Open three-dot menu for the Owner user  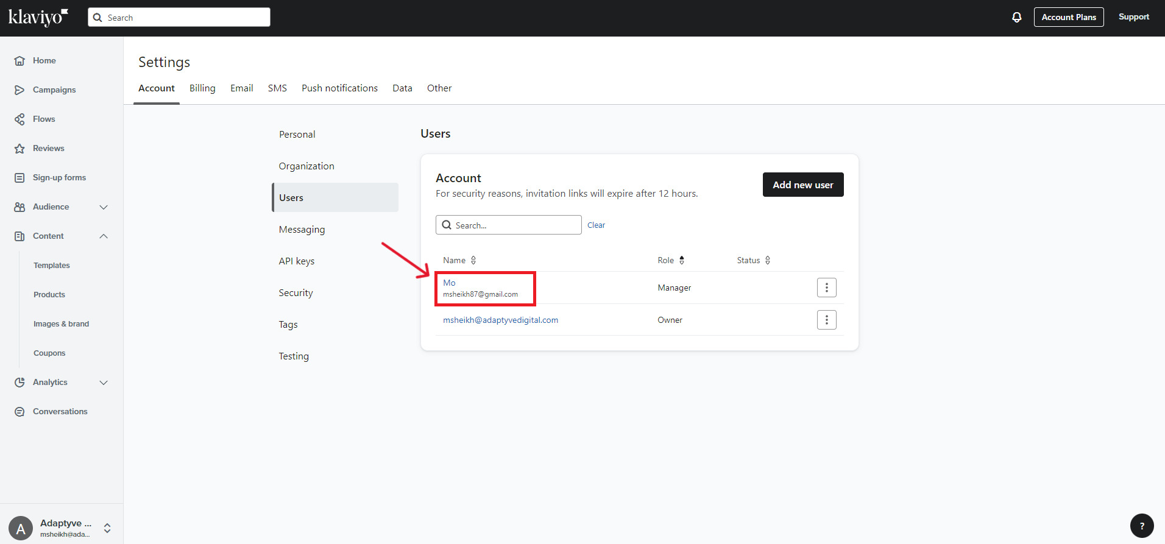pyautogui.click(x=826, y=320)
